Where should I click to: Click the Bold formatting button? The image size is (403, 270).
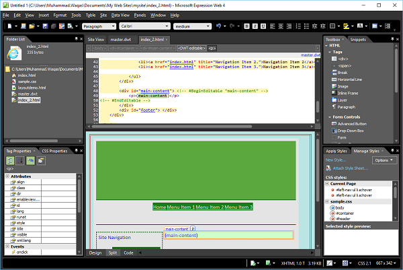(247, 26)
